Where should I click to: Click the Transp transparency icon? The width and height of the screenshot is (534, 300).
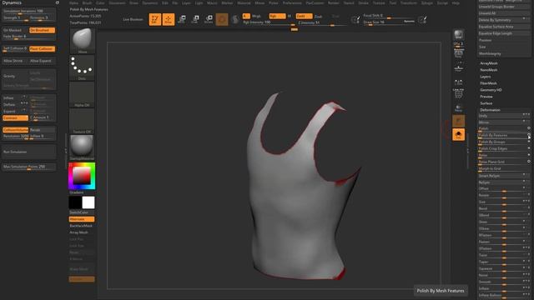tap(458, 107)
